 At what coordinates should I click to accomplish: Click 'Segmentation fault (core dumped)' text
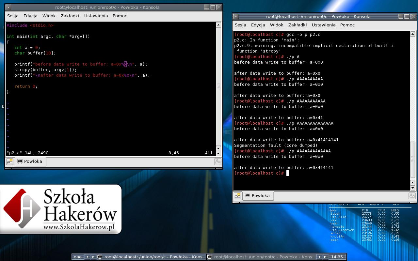276,145
